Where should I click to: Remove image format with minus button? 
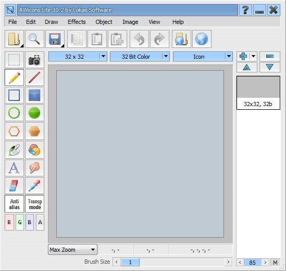270,56
